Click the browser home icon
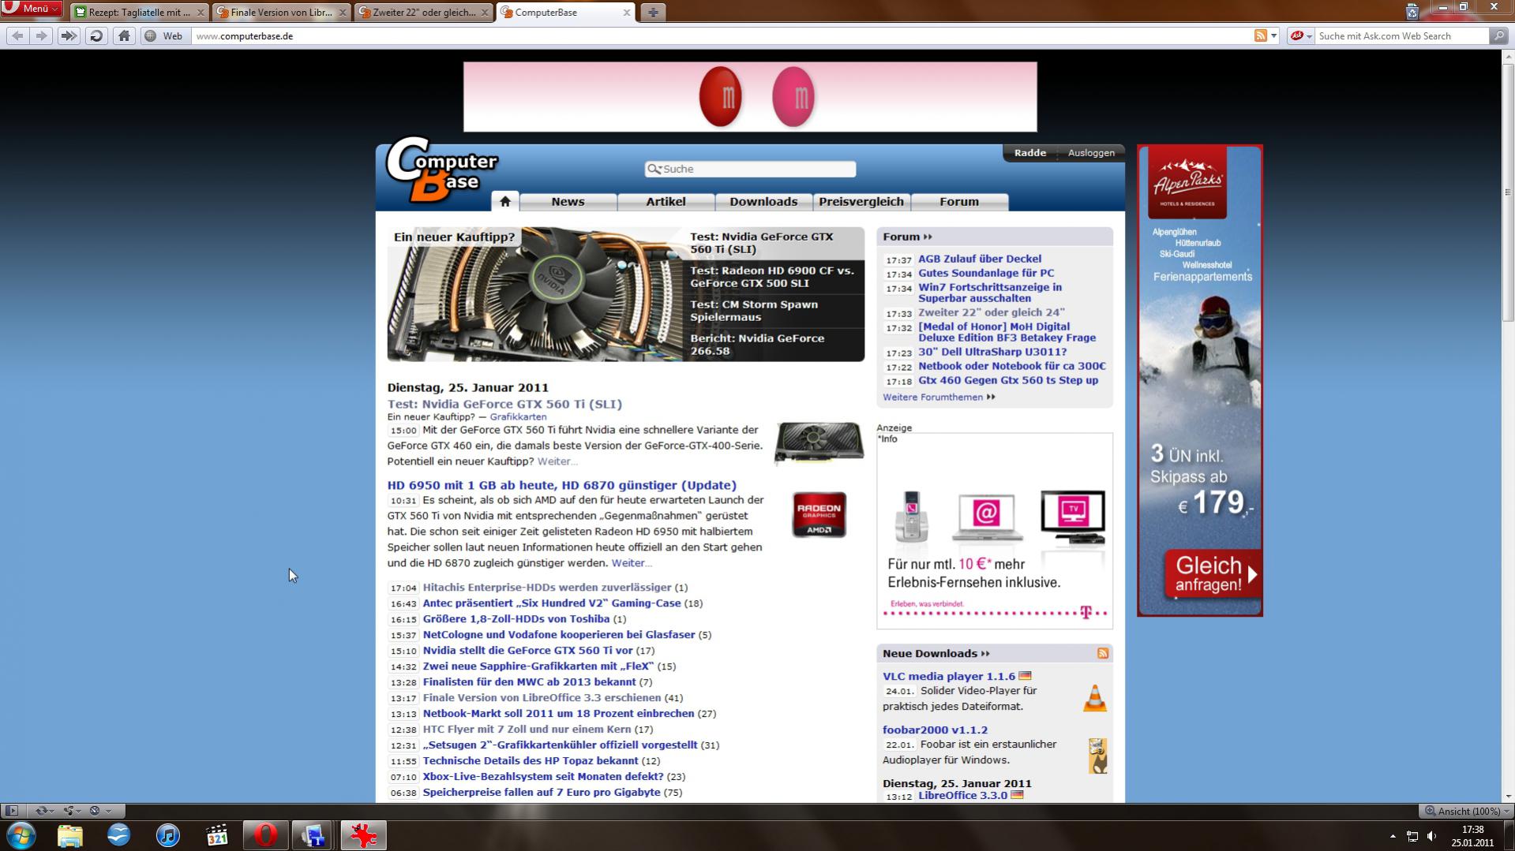Viewport: 1515px width, 851px height. 124,35
